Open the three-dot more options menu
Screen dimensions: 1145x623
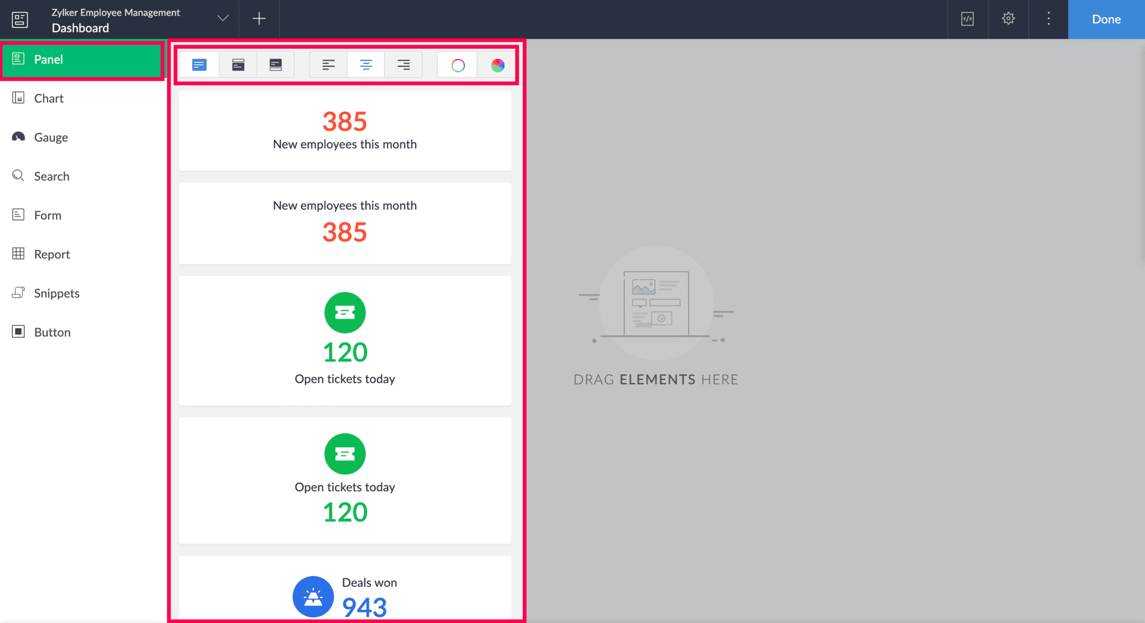pyautogui.click(x=1048, y=19)
